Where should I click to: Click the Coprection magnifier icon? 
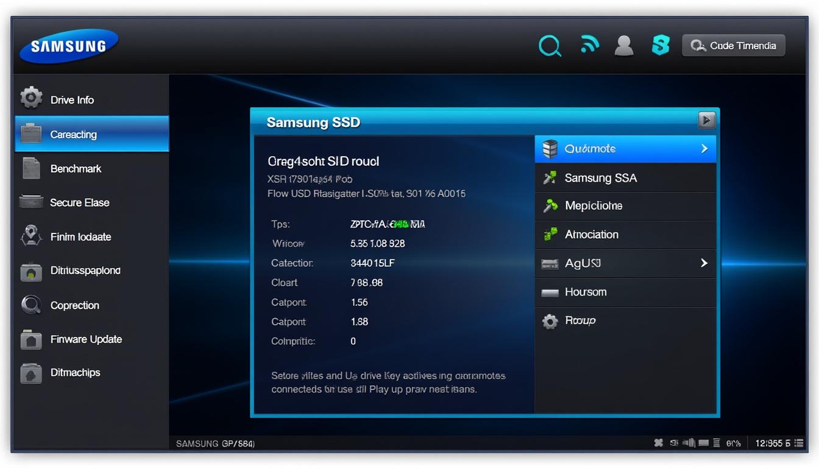[31, 305]
